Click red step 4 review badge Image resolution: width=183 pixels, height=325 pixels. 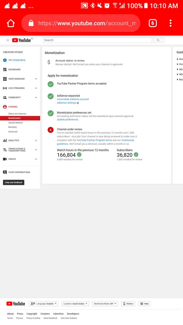coord(51,130)
